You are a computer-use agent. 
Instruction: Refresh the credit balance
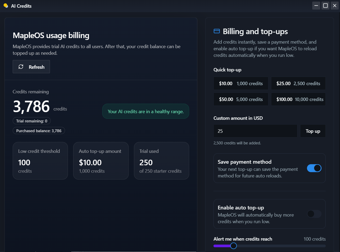[x=31, y=67]
